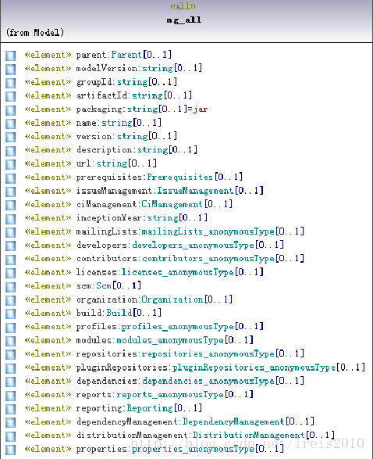Screen dimensions: 373x459
Task: Click the licenses_anonymousType type name
Action: (x=178, y=273)
